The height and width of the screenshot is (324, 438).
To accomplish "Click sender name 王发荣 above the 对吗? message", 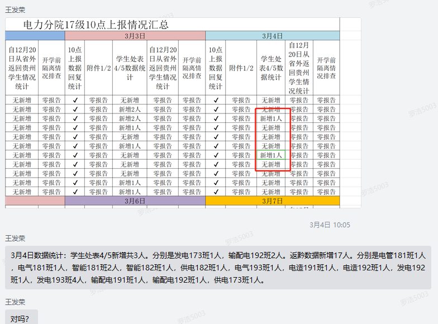I will pos(15,302).
